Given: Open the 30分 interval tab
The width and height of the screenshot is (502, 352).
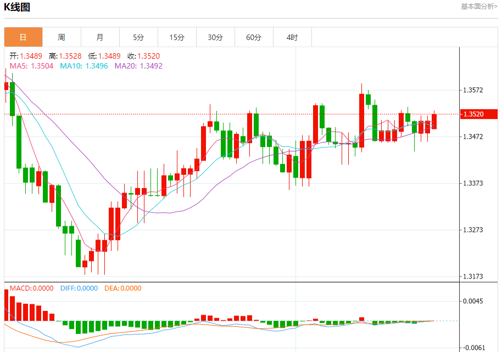Looking at the screenshot, I should pyautogui.click(x=215, y=37).
